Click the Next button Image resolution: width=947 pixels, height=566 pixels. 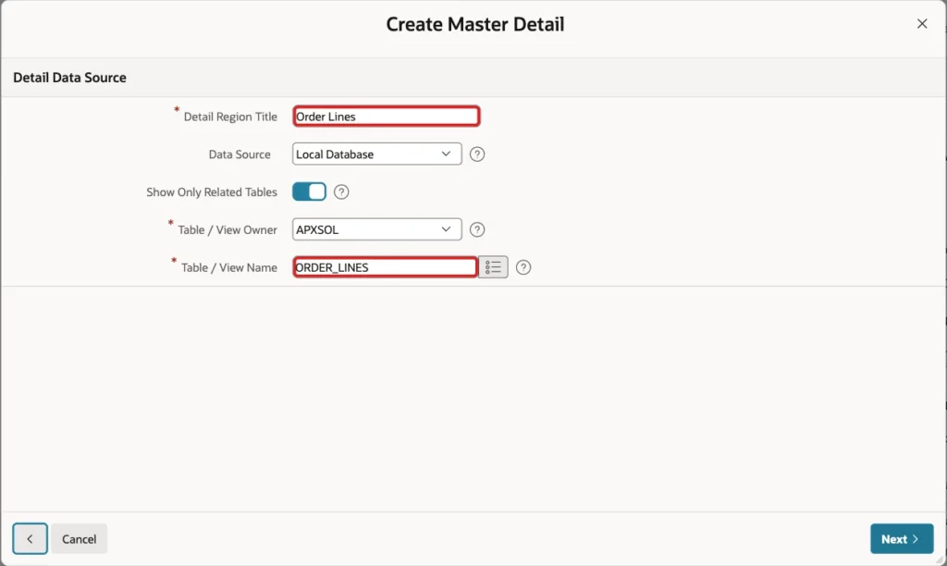pyautogui.click(x=902, y=539)
